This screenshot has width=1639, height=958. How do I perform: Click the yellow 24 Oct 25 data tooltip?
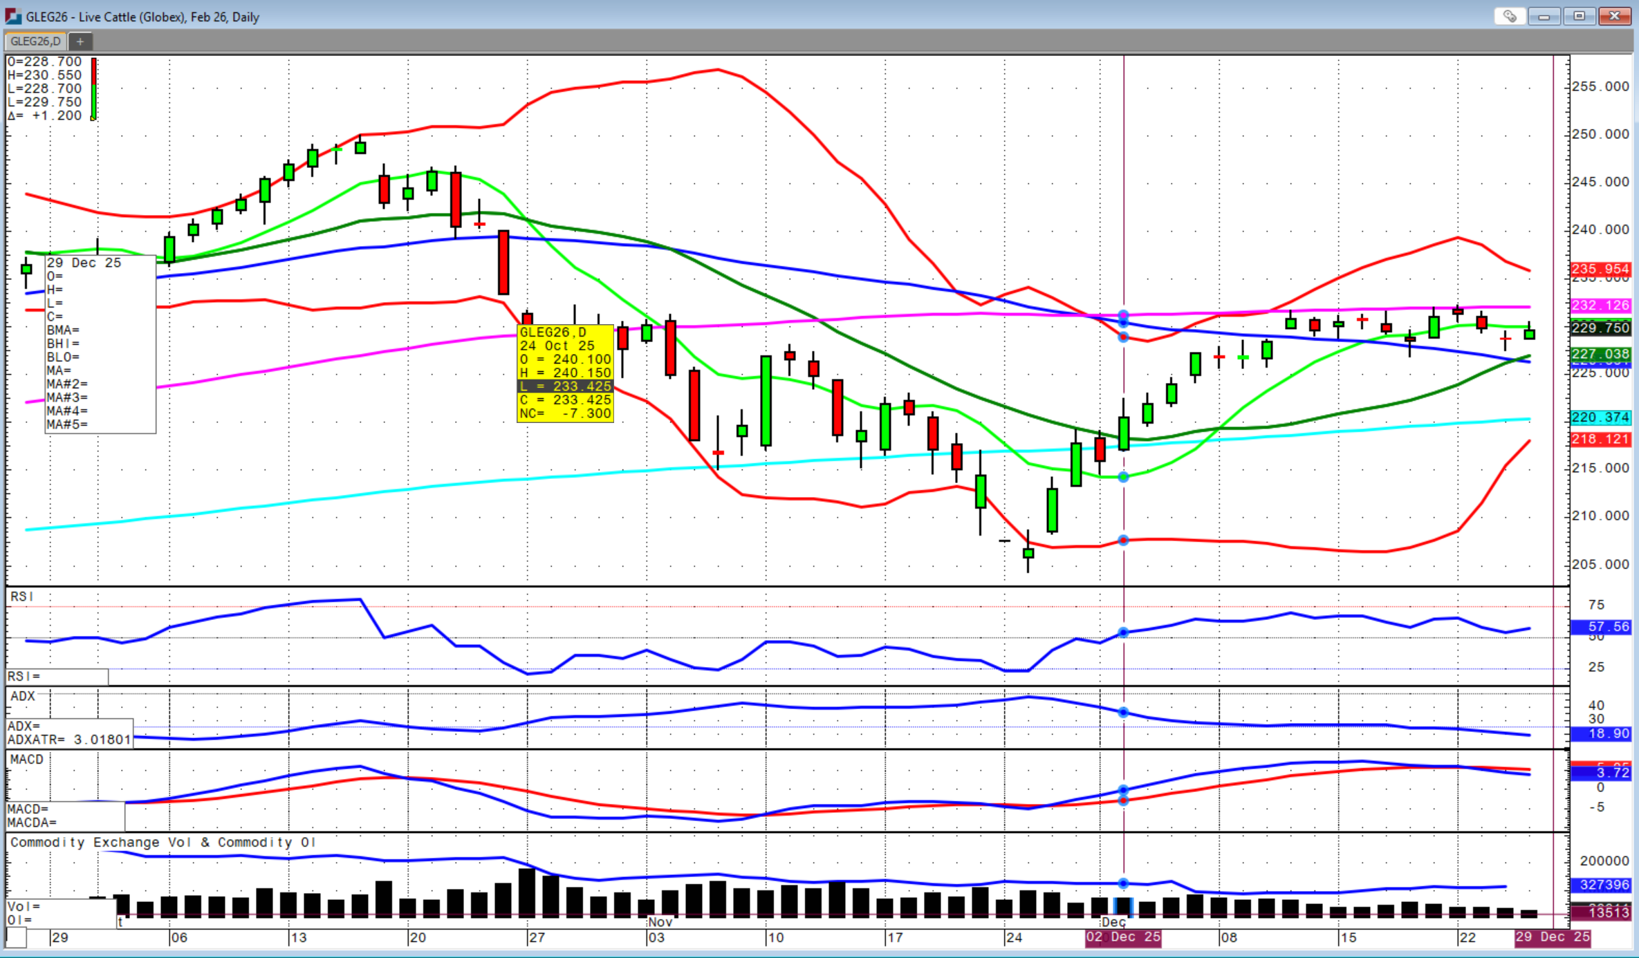[565, 373]
